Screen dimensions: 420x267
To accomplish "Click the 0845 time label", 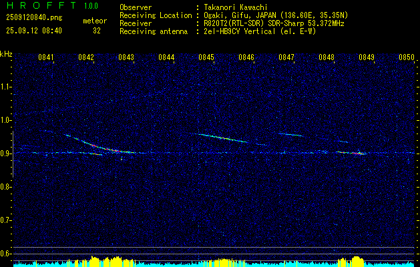I will pos(206,58).
